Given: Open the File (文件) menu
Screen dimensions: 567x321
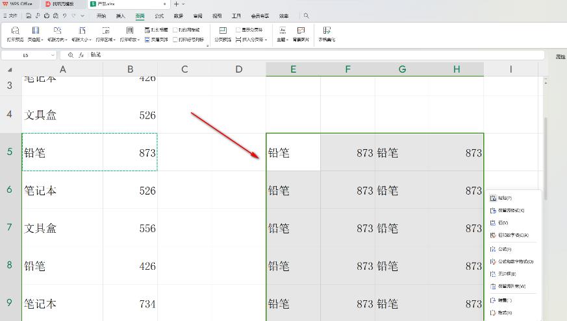Looking at the screenshot, I should [x=10, y=16].
